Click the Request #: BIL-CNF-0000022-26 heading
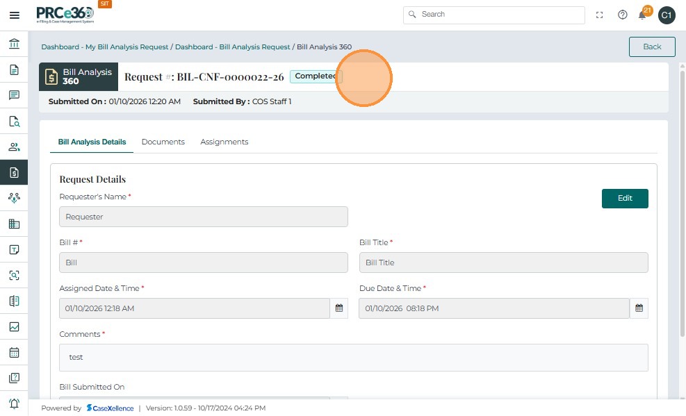Image resolution: width=686 pixels, height=416 pixels. [204, 77]
